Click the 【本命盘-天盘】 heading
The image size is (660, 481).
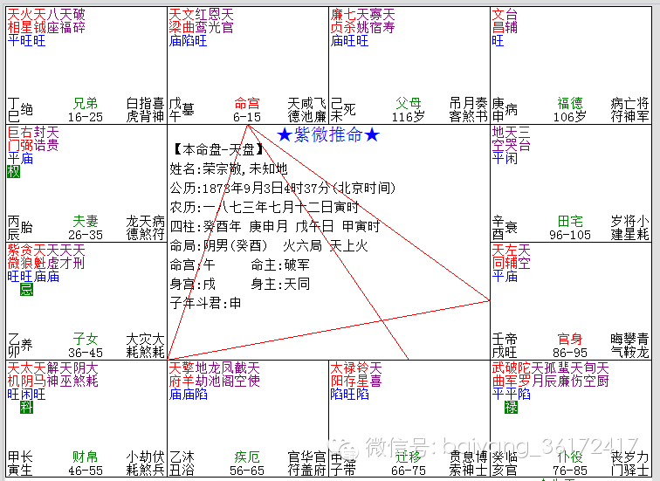pos(217,149)
